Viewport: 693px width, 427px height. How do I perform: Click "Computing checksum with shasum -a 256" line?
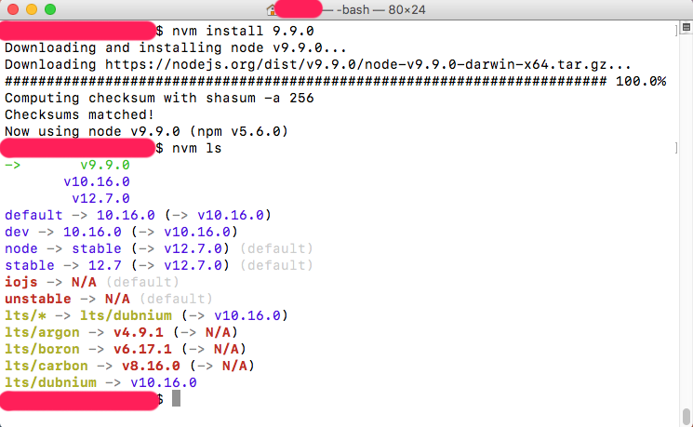point(159,98)
